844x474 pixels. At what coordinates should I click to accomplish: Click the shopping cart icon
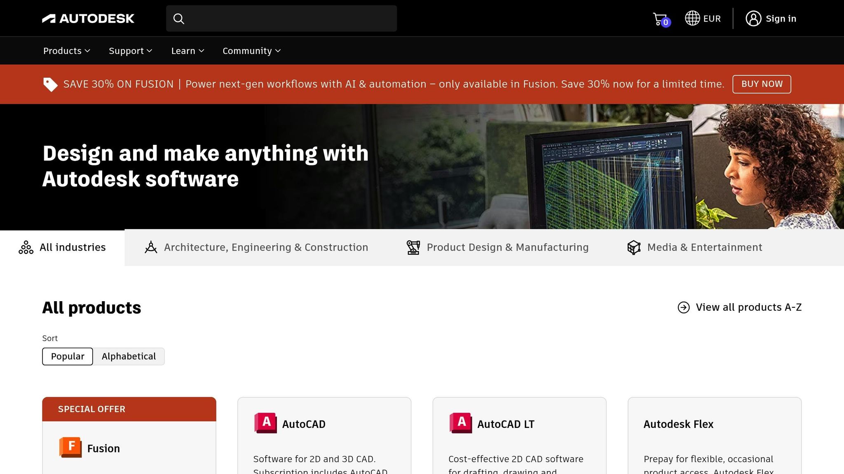pyautogui.click(x=659, y=18)
